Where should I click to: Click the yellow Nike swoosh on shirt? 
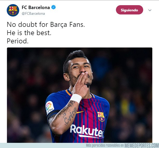click(x=80, y=112)
